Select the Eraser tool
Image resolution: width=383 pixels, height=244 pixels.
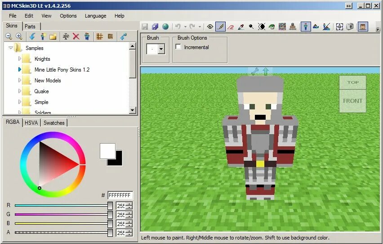(x=231, y=27)
